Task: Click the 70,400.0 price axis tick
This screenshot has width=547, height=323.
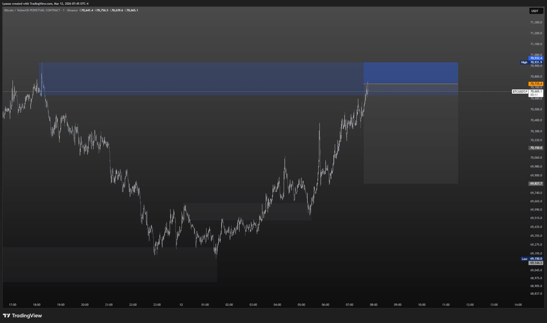Action: pyautogui.click(x=536, y=121)
